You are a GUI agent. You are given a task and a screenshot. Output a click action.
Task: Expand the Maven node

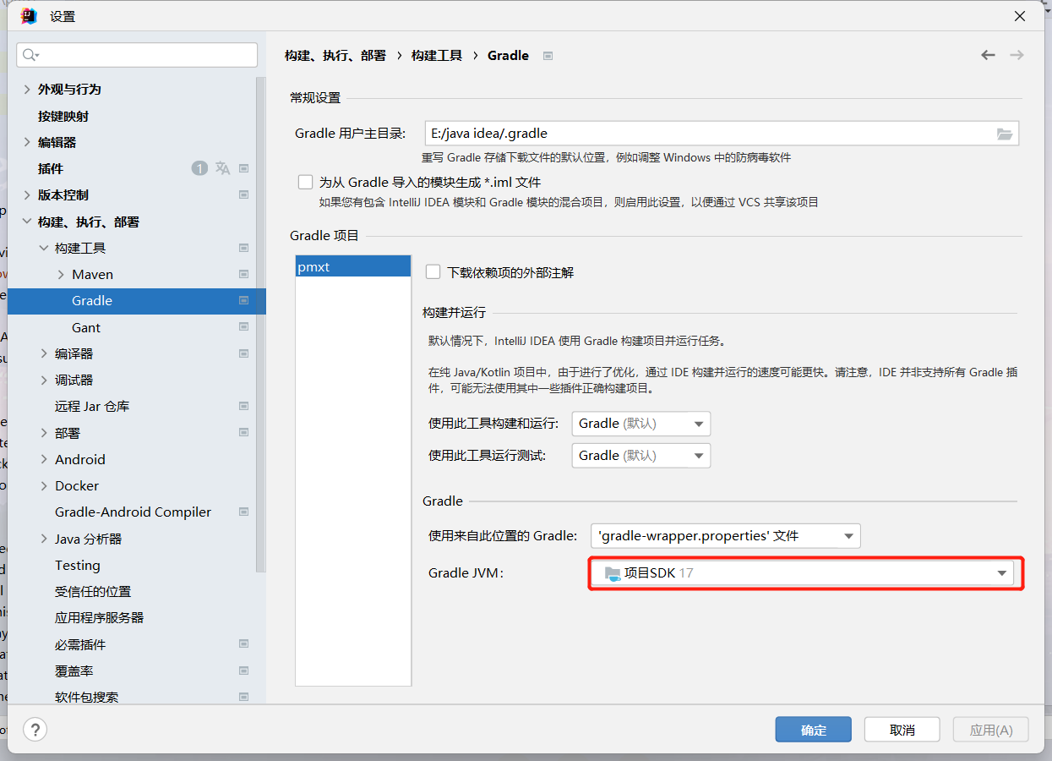point(61,274)
